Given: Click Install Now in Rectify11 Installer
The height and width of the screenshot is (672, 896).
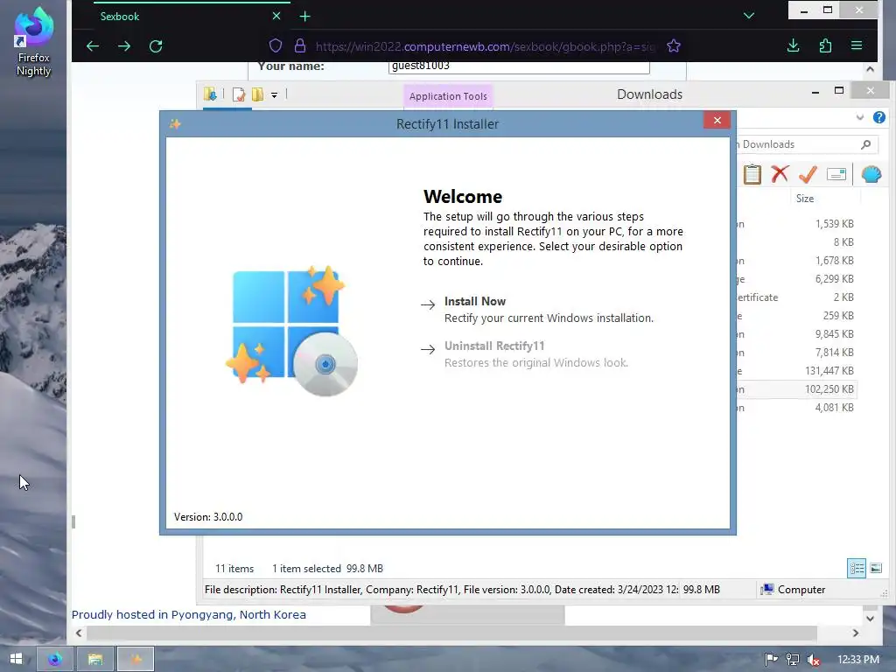Looking at the screenshot, I should click(x=475, y=301).
